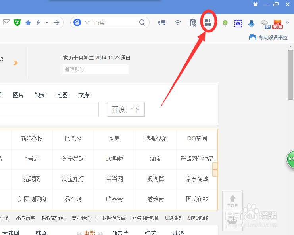Open 移动设备书签 bookmarks folder
The width and height of the screenshot is (294, 235).
pyautogui.click(x=268, y=37)
